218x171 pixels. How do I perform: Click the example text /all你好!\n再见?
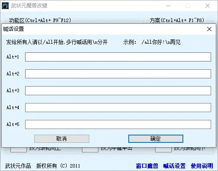(x=161, y=42)
